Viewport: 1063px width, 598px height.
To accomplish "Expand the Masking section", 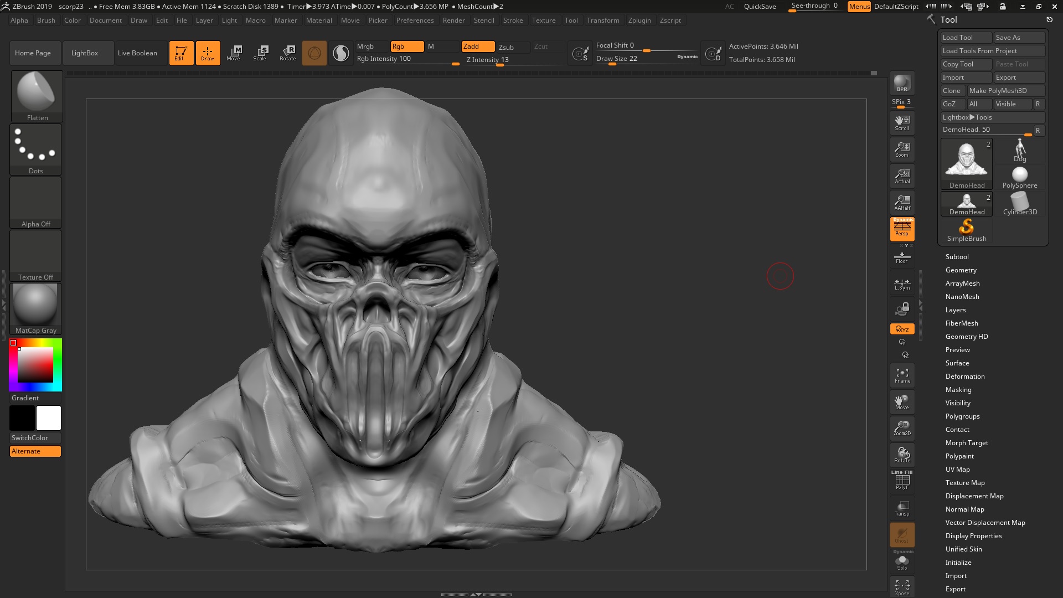I will [958, 390].
